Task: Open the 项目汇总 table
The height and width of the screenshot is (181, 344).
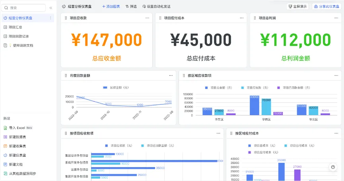Action: pos(16,27)
